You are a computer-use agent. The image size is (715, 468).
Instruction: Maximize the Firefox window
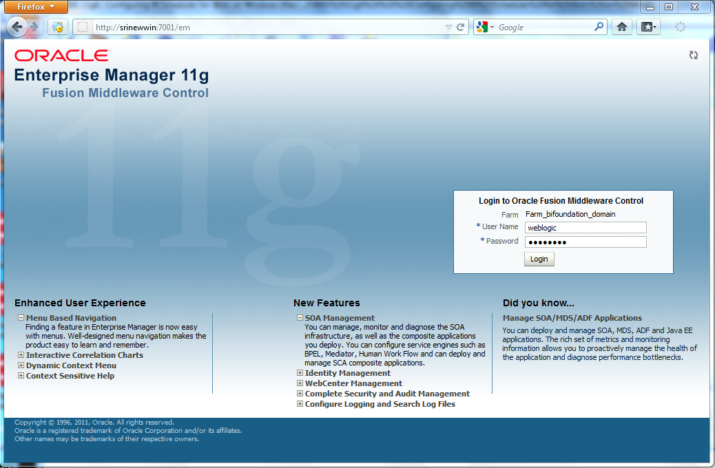669,7
